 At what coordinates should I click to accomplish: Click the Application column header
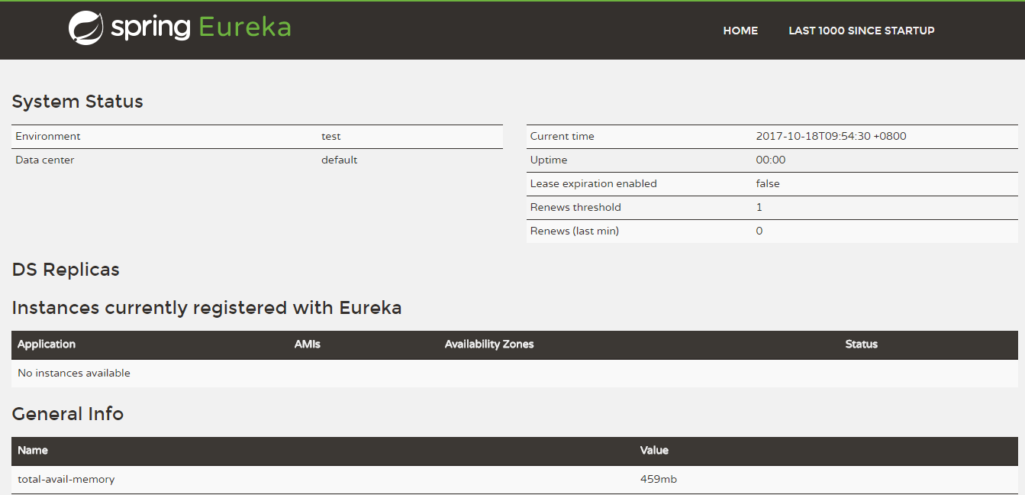[x=47, y=345]
